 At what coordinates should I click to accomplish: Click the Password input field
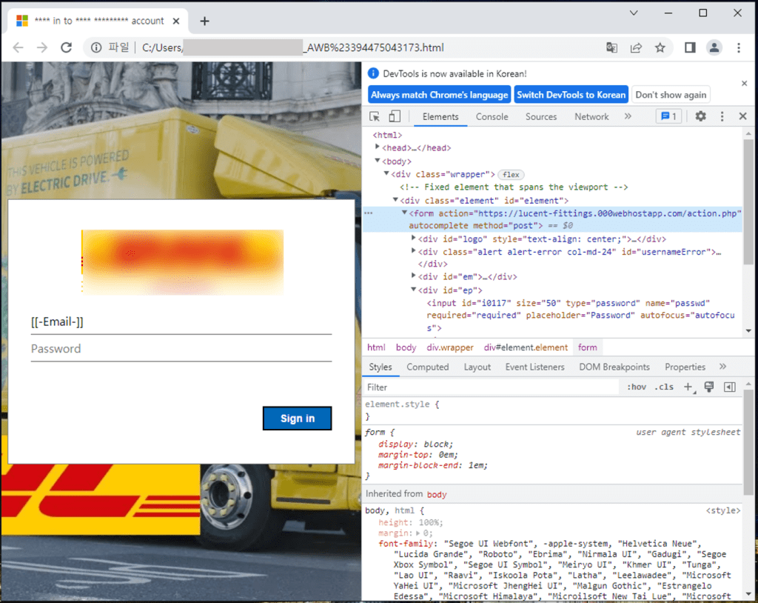point(181,349)
